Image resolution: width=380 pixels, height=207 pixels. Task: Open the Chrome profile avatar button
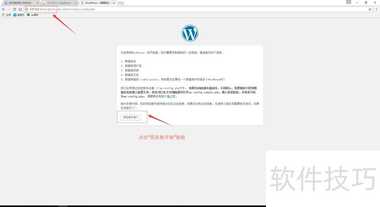349,2
